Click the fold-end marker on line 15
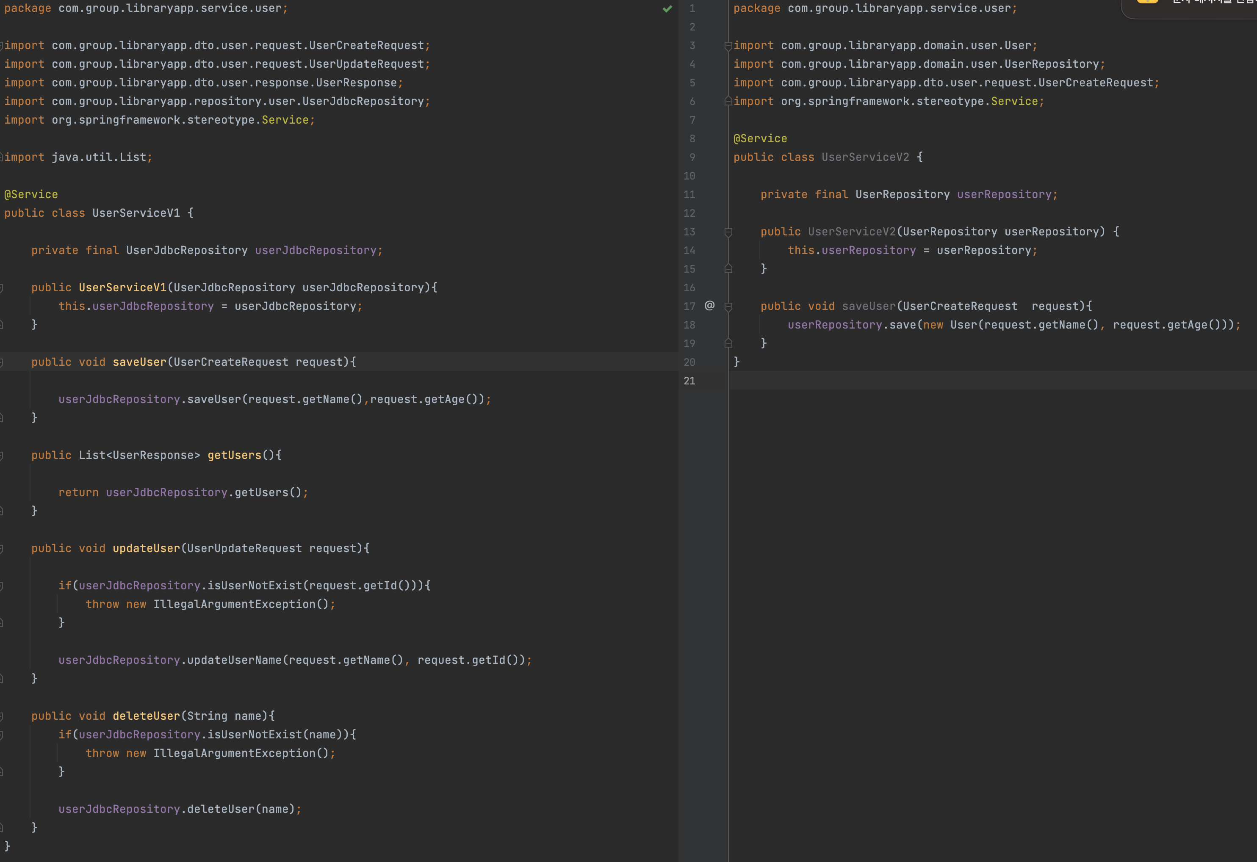 (728, 269)
